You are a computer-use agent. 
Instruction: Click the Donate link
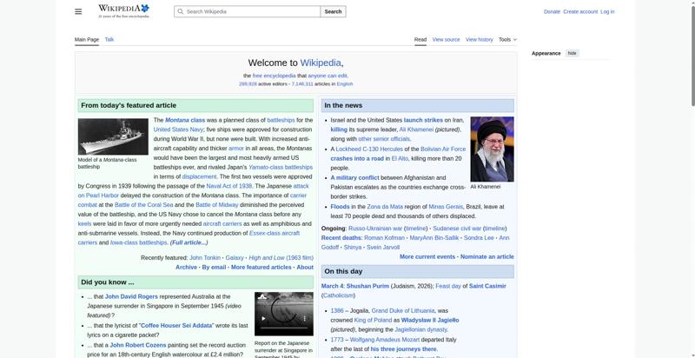click(552, 11)
